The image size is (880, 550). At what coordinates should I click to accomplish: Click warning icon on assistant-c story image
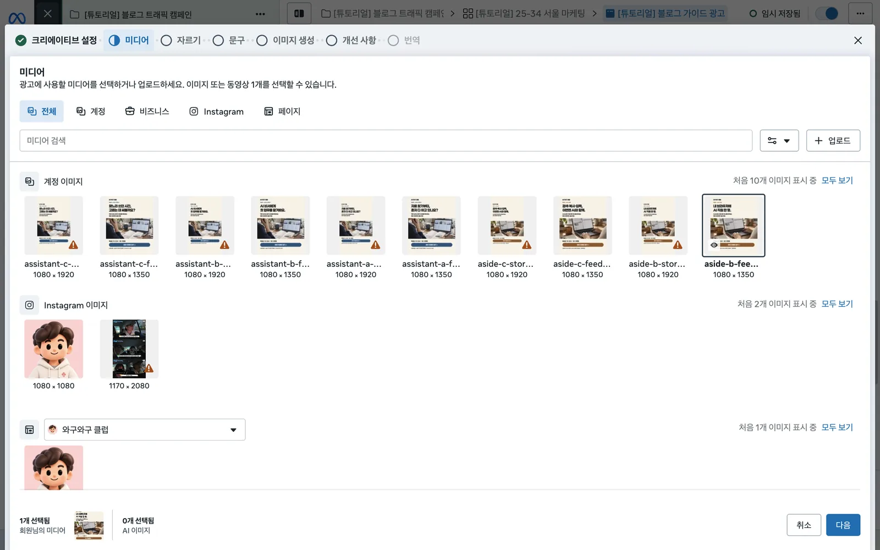[x=73, y=245]
